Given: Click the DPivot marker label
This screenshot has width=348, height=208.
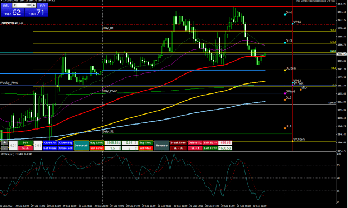Looking at the screenshot, I should tap(290, 91).
